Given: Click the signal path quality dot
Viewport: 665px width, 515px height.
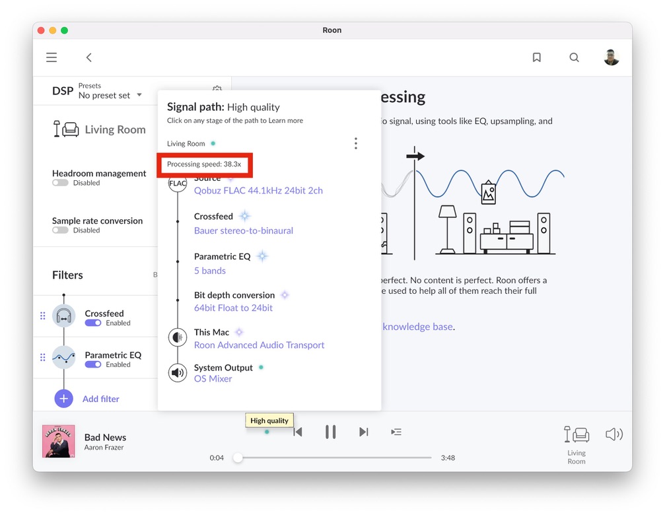Looking at the screenshot, I should coord(267,432).
